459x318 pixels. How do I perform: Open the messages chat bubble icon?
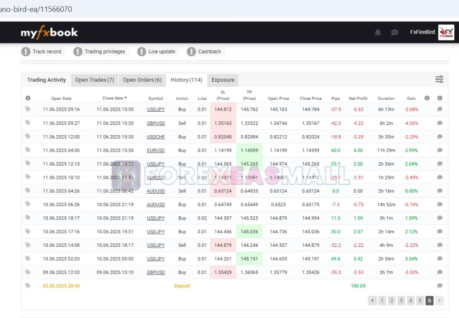(394, 32)
